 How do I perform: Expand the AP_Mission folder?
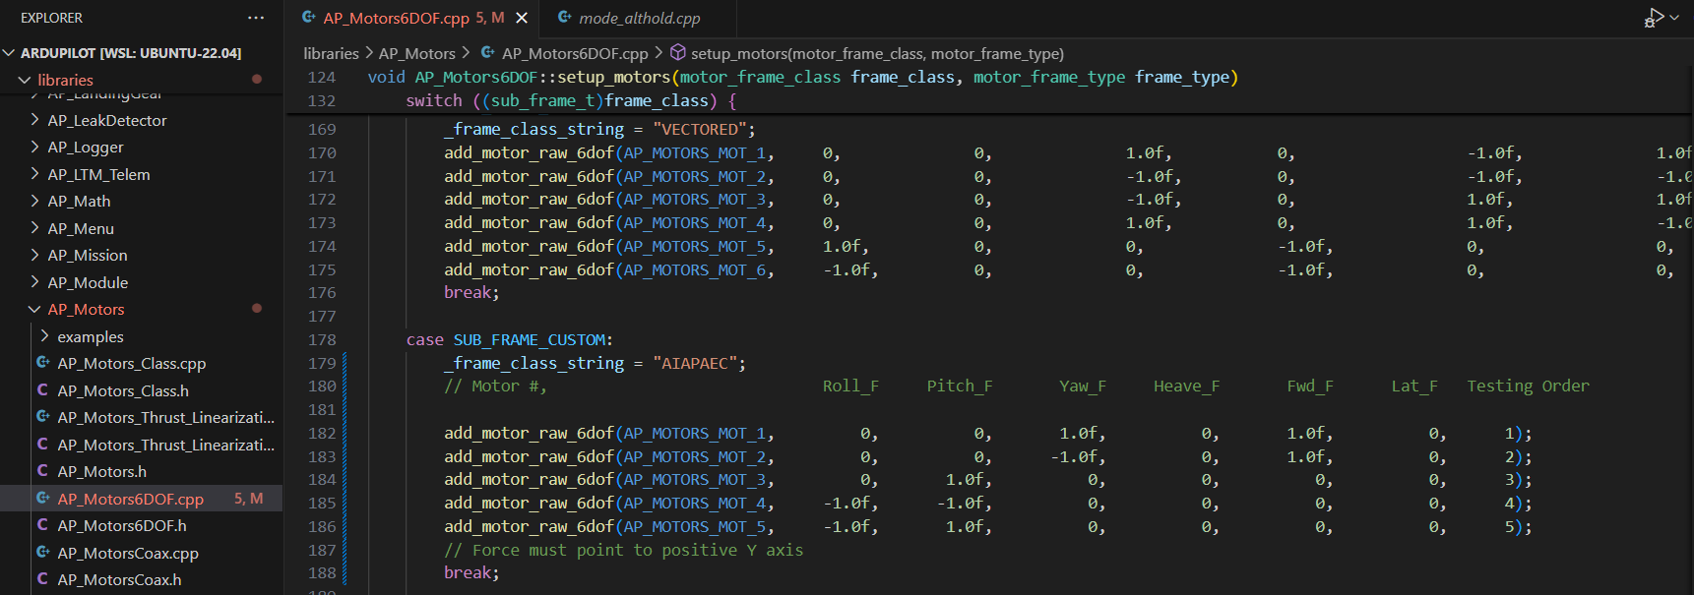[x=34, y=255]
